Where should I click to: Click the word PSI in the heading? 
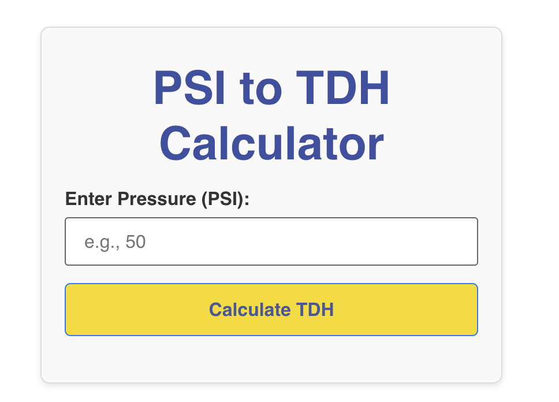[x=188, y=90]
